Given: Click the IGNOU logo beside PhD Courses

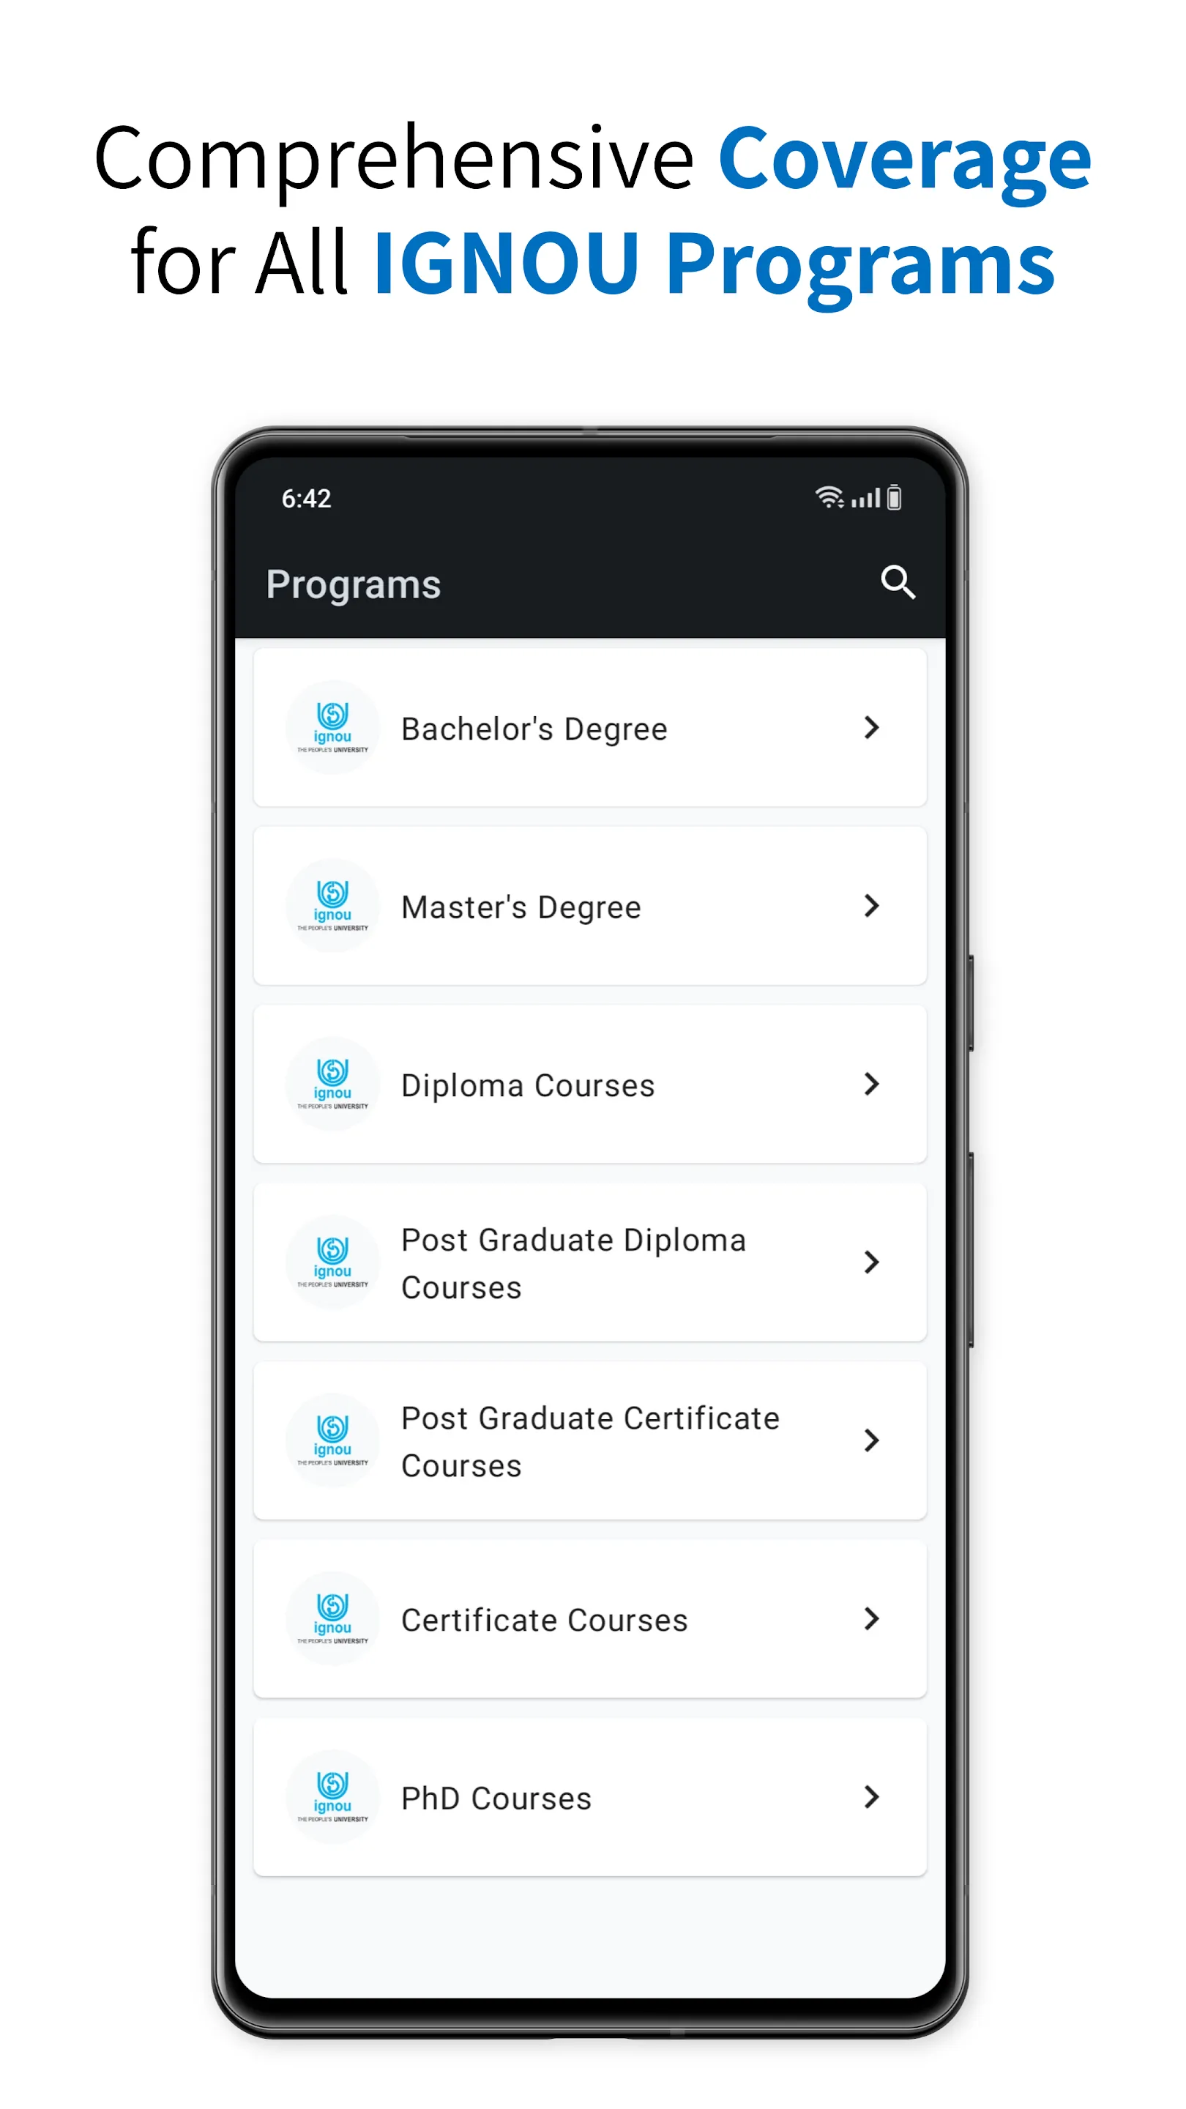Looking at the screenshot, I should (332, 1796).
